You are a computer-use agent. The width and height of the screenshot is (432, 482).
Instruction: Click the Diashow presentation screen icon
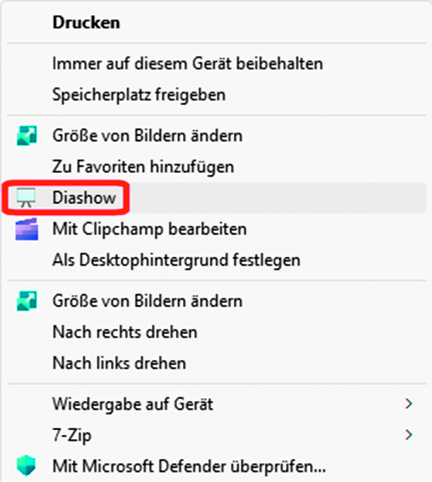26,197
